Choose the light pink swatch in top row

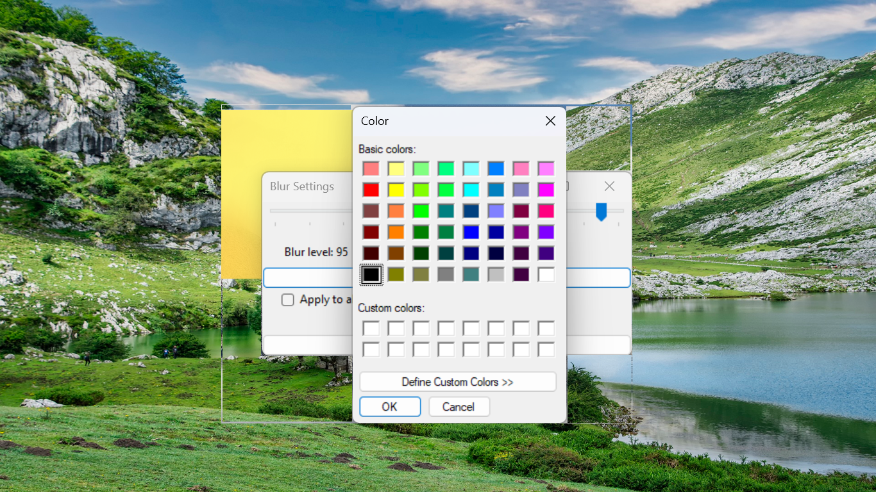tap(521, 168)
